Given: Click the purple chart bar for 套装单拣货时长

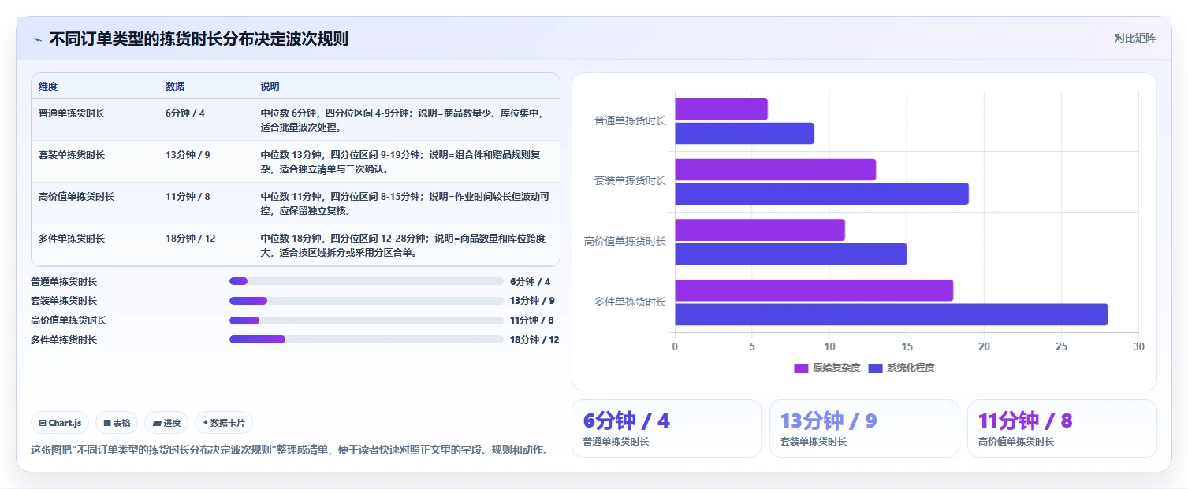Looking at the screenshot, I should [775, 169].
